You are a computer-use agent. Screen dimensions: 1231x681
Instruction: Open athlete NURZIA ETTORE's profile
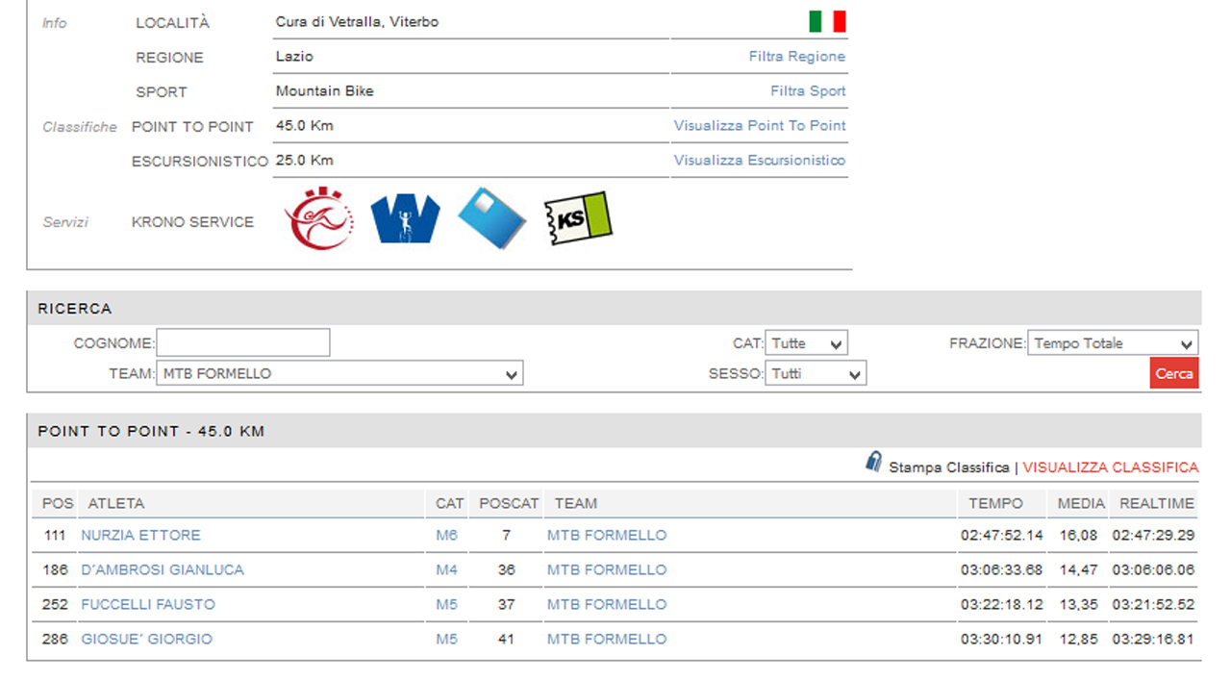point(140,535)
